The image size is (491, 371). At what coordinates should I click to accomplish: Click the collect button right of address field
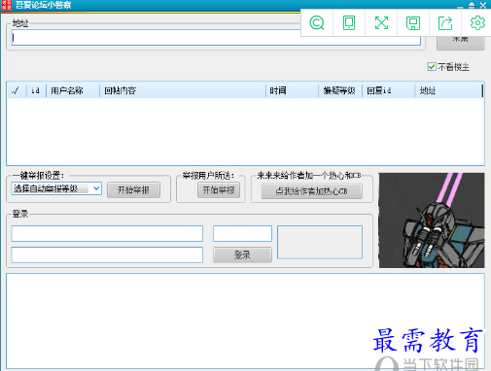[461, 42]
